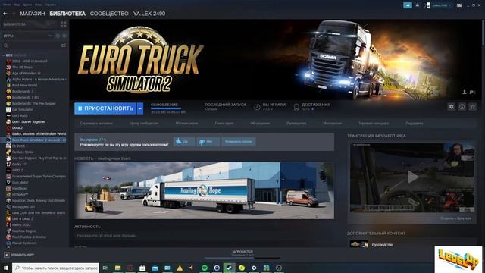This screenshot has height=273, width=485.
Task: Select Borderlands: The Pre-Sequel
Action: [x=33, y=103]
